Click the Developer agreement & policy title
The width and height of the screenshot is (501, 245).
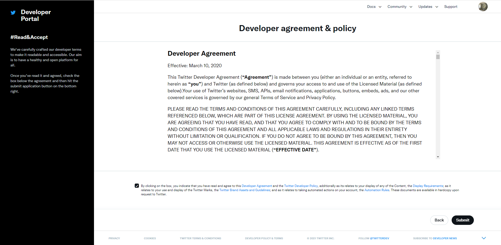[x=298, y=28]
